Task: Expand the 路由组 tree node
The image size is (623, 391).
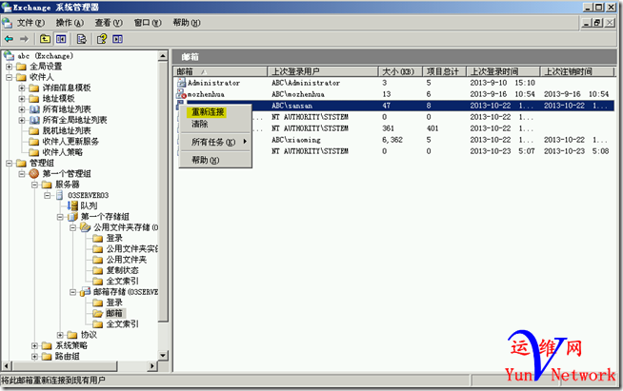Action: click(x=34, y=357)
